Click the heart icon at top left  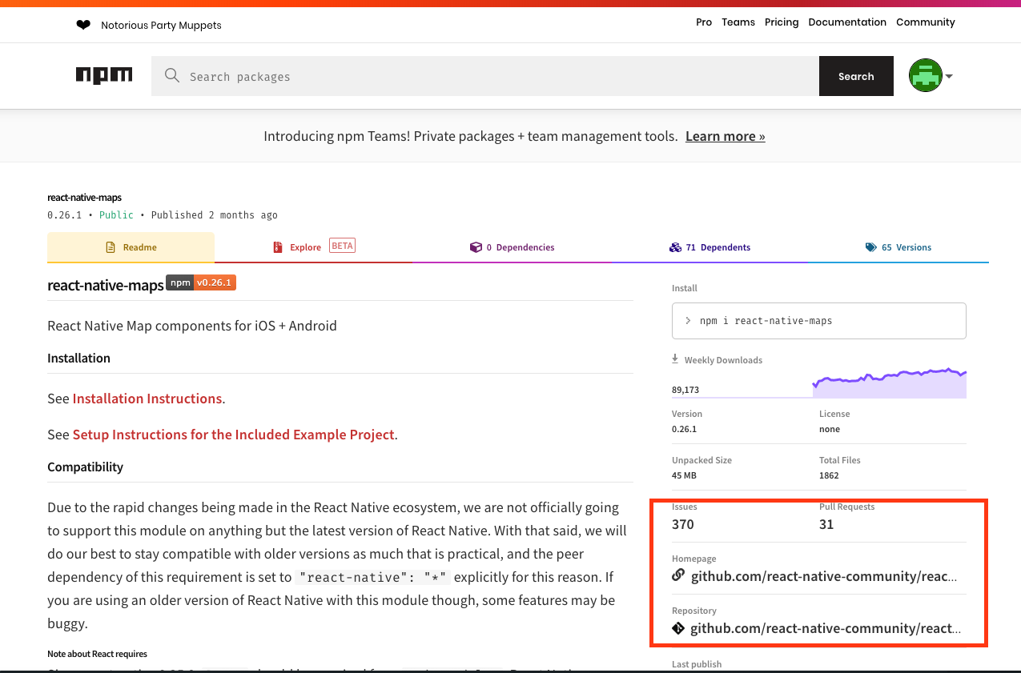(x=83, y=25)
